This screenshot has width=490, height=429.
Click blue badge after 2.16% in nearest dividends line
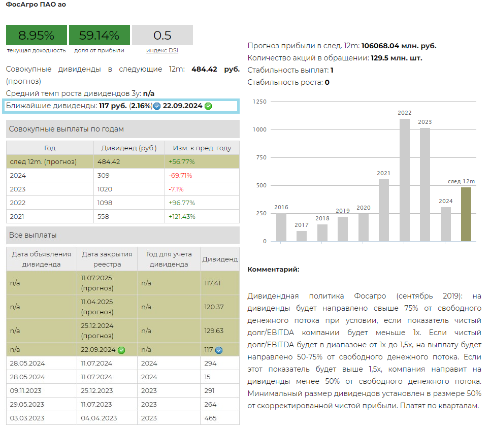coord(157,106)
